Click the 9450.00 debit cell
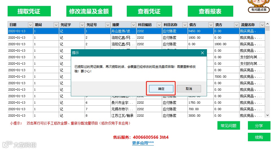This screenshot has width=277, height=150. [x=200, y=31]
